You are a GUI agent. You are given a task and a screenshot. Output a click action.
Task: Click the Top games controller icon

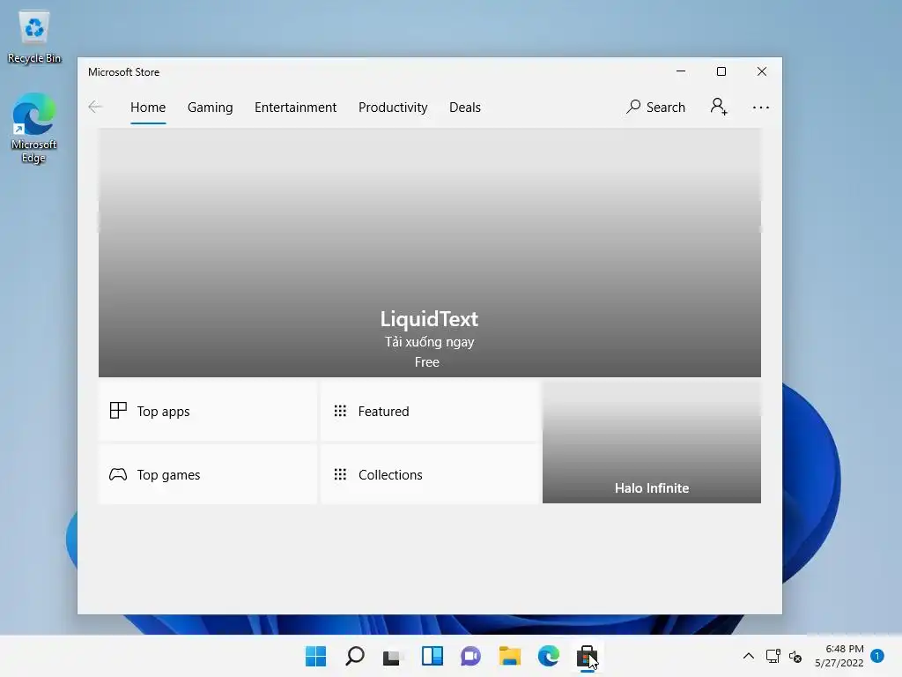tap(118, 474)
